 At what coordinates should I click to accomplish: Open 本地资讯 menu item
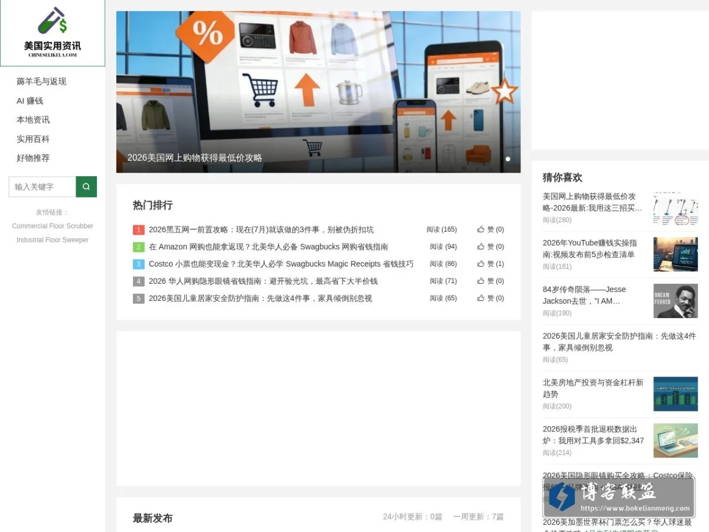coord(33,120)
